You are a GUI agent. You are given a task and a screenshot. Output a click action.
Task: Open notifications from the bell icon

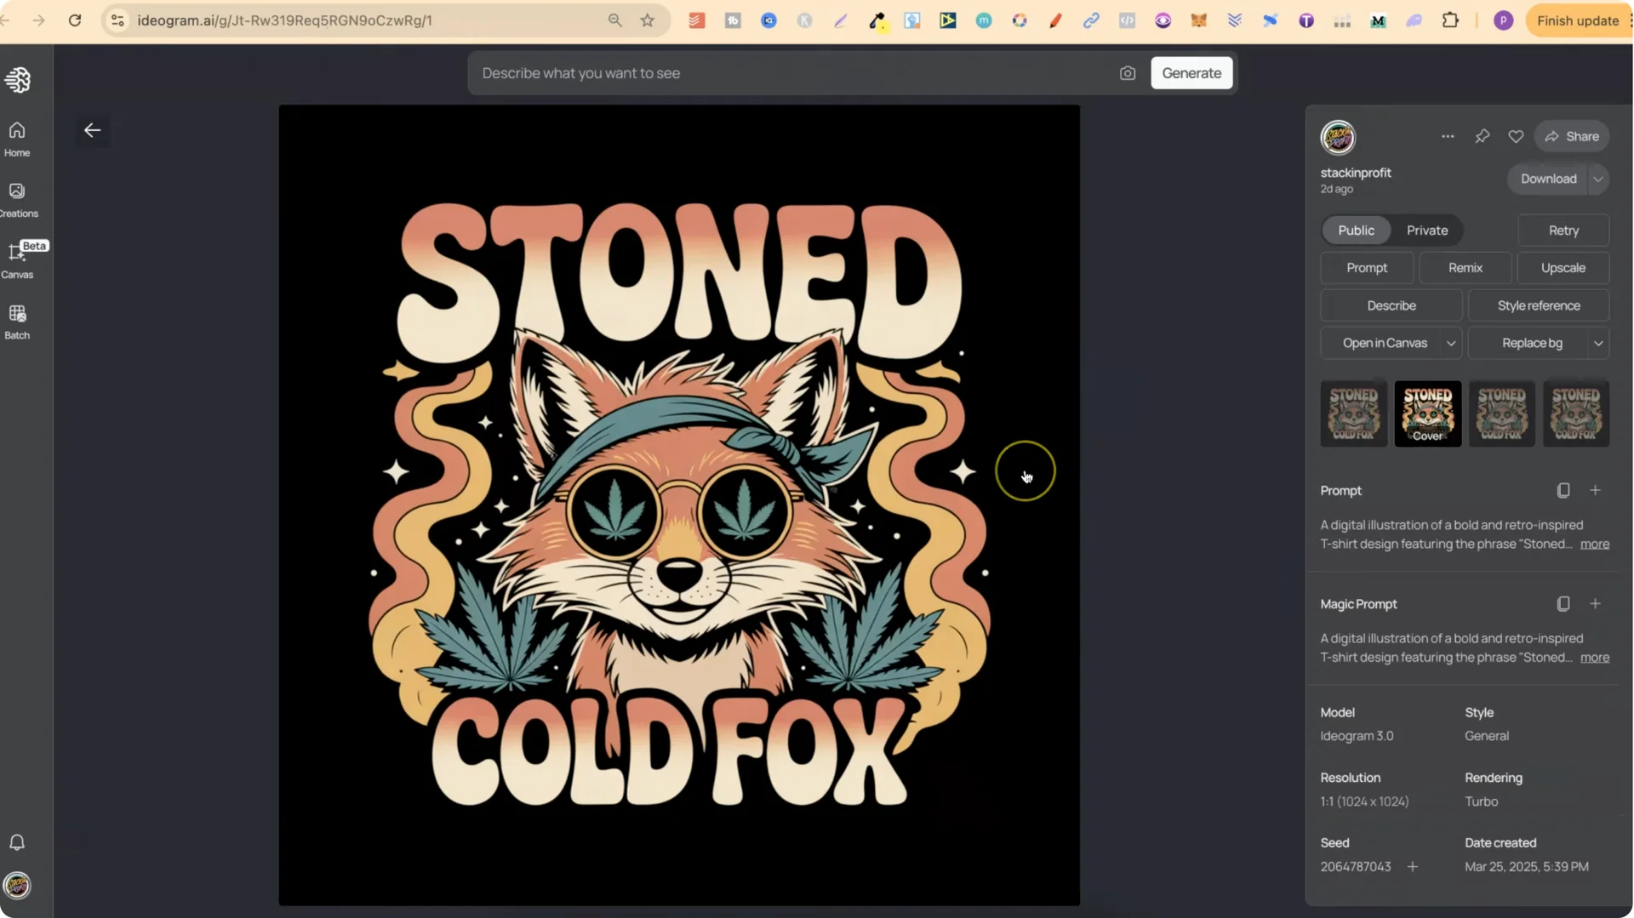[x=16, y=842]
